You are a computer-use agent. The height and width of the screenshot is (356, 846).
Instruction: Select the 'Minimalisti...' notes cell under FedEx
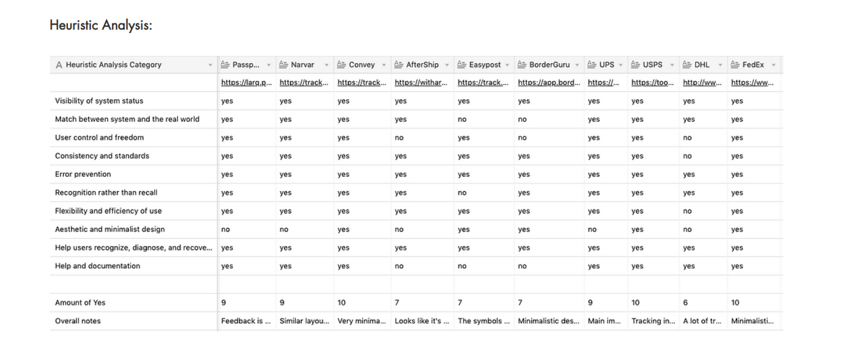[x=753, y=321]
